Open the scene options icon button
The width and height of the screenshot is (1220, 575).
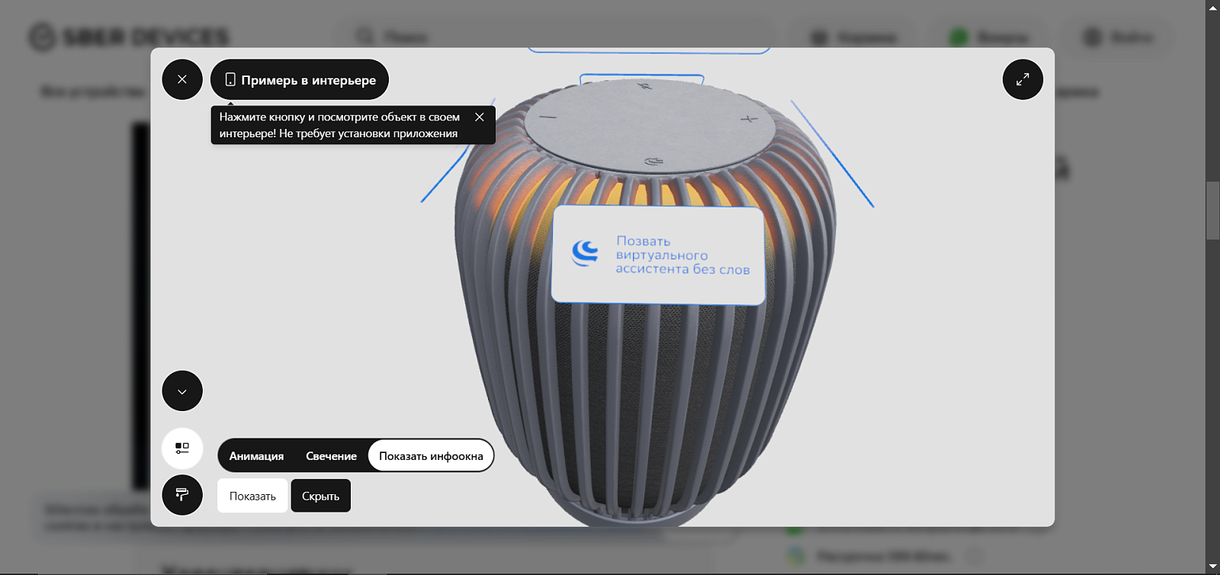(x=182, y=448)
